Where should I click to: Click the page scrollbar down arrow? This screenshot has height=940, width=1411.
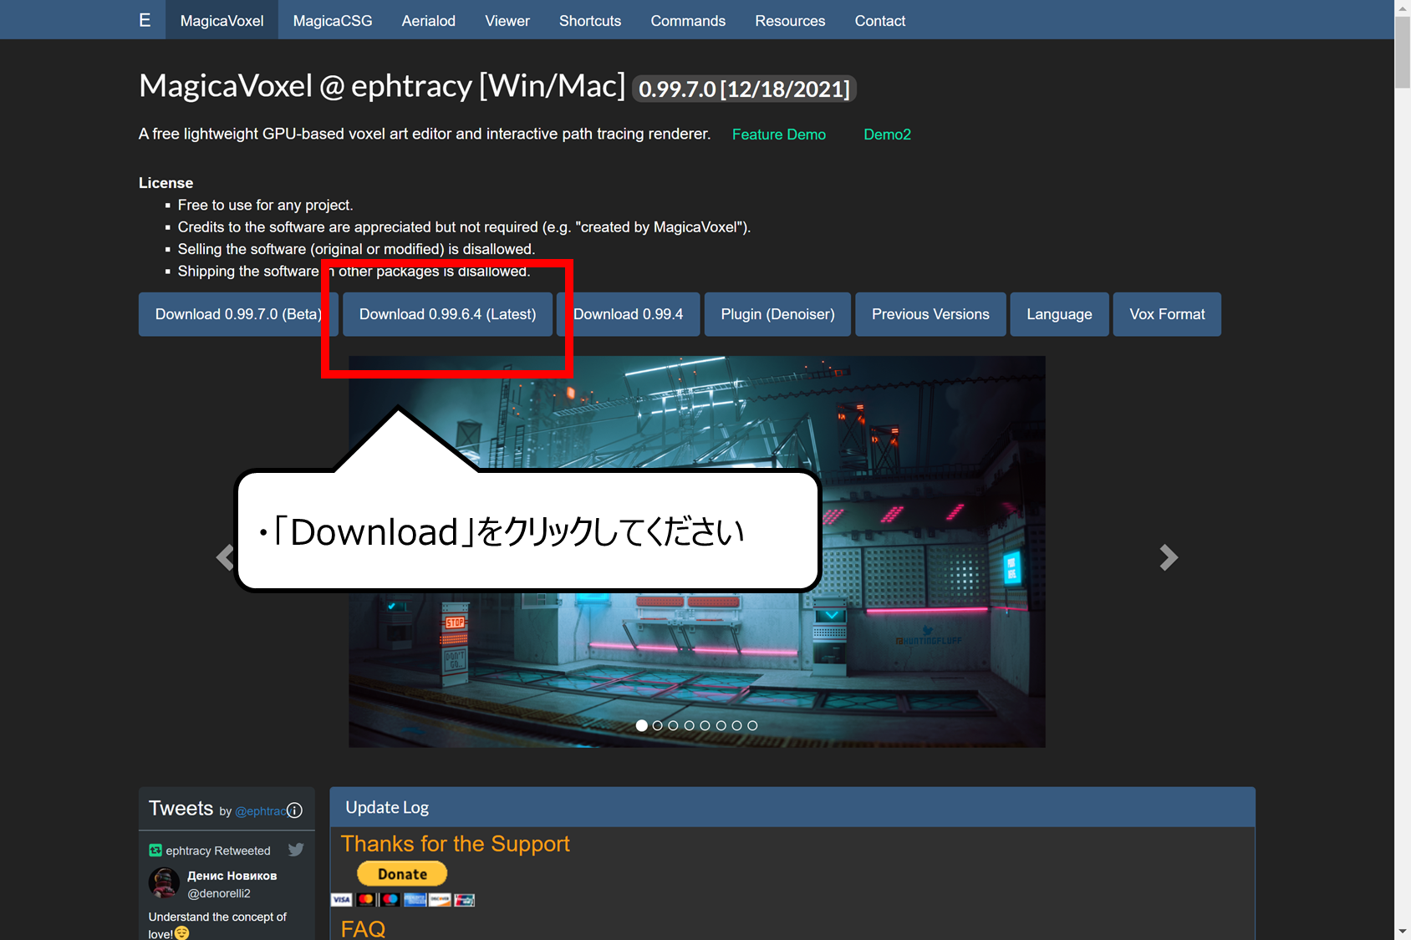click(1403, 932)
